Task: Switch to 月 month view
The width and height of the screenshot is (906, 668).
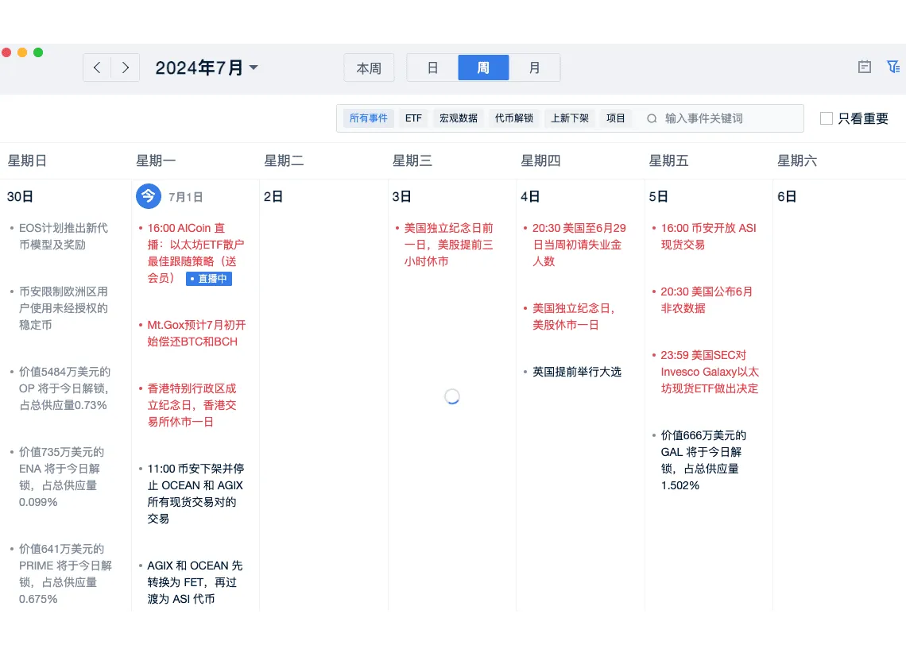Action: point(534,68)
